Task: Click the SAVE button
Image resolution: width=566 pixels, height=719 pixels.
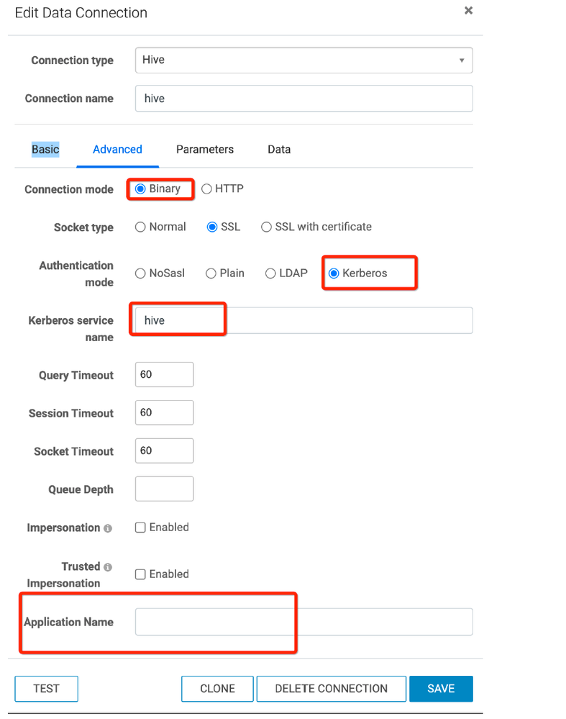Action: click(441, 689)
